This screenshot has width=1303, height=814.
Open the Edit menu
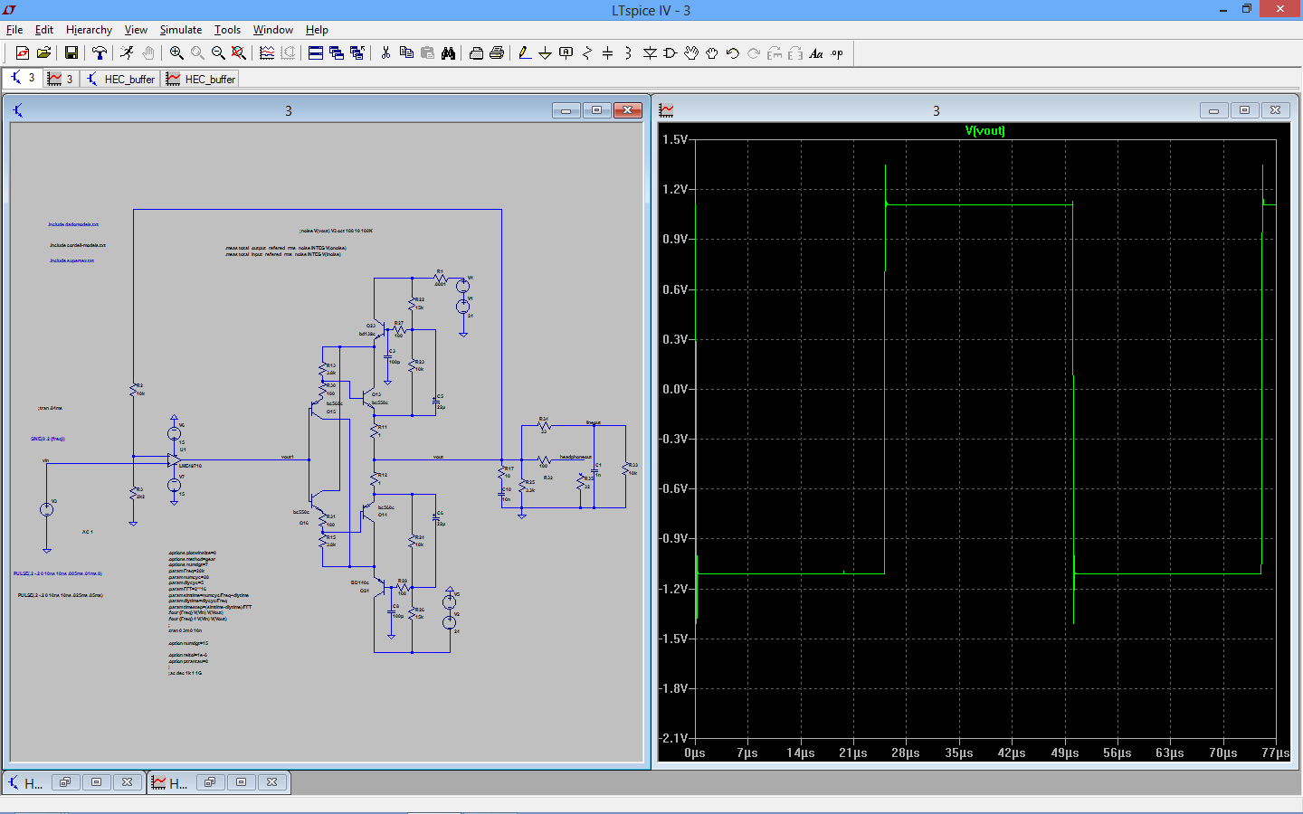[44, 30]
